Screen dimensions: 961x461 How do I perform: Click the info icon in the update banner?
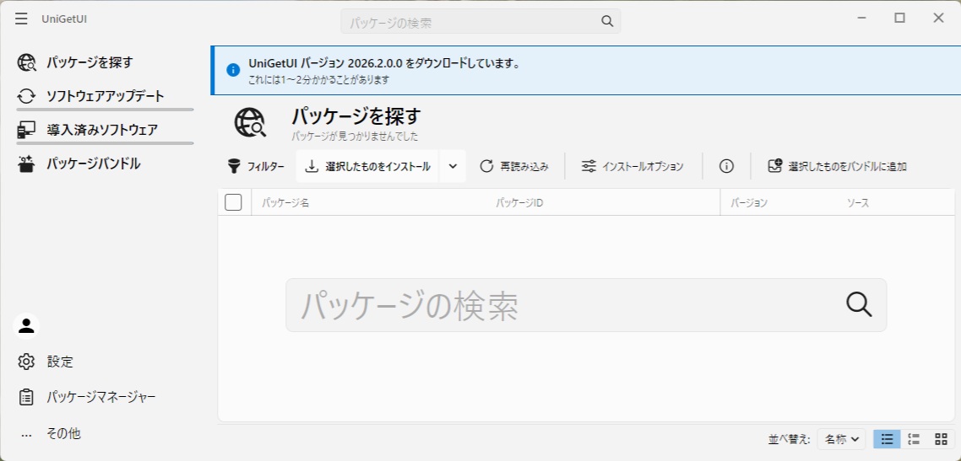tap(233, 70)
